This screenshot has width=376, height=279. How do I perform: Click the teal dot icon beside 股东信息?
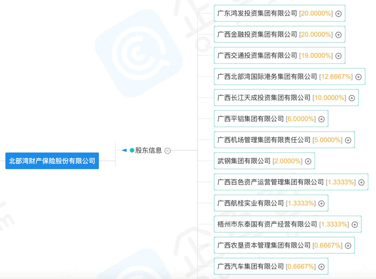click(x=132, y=150)
